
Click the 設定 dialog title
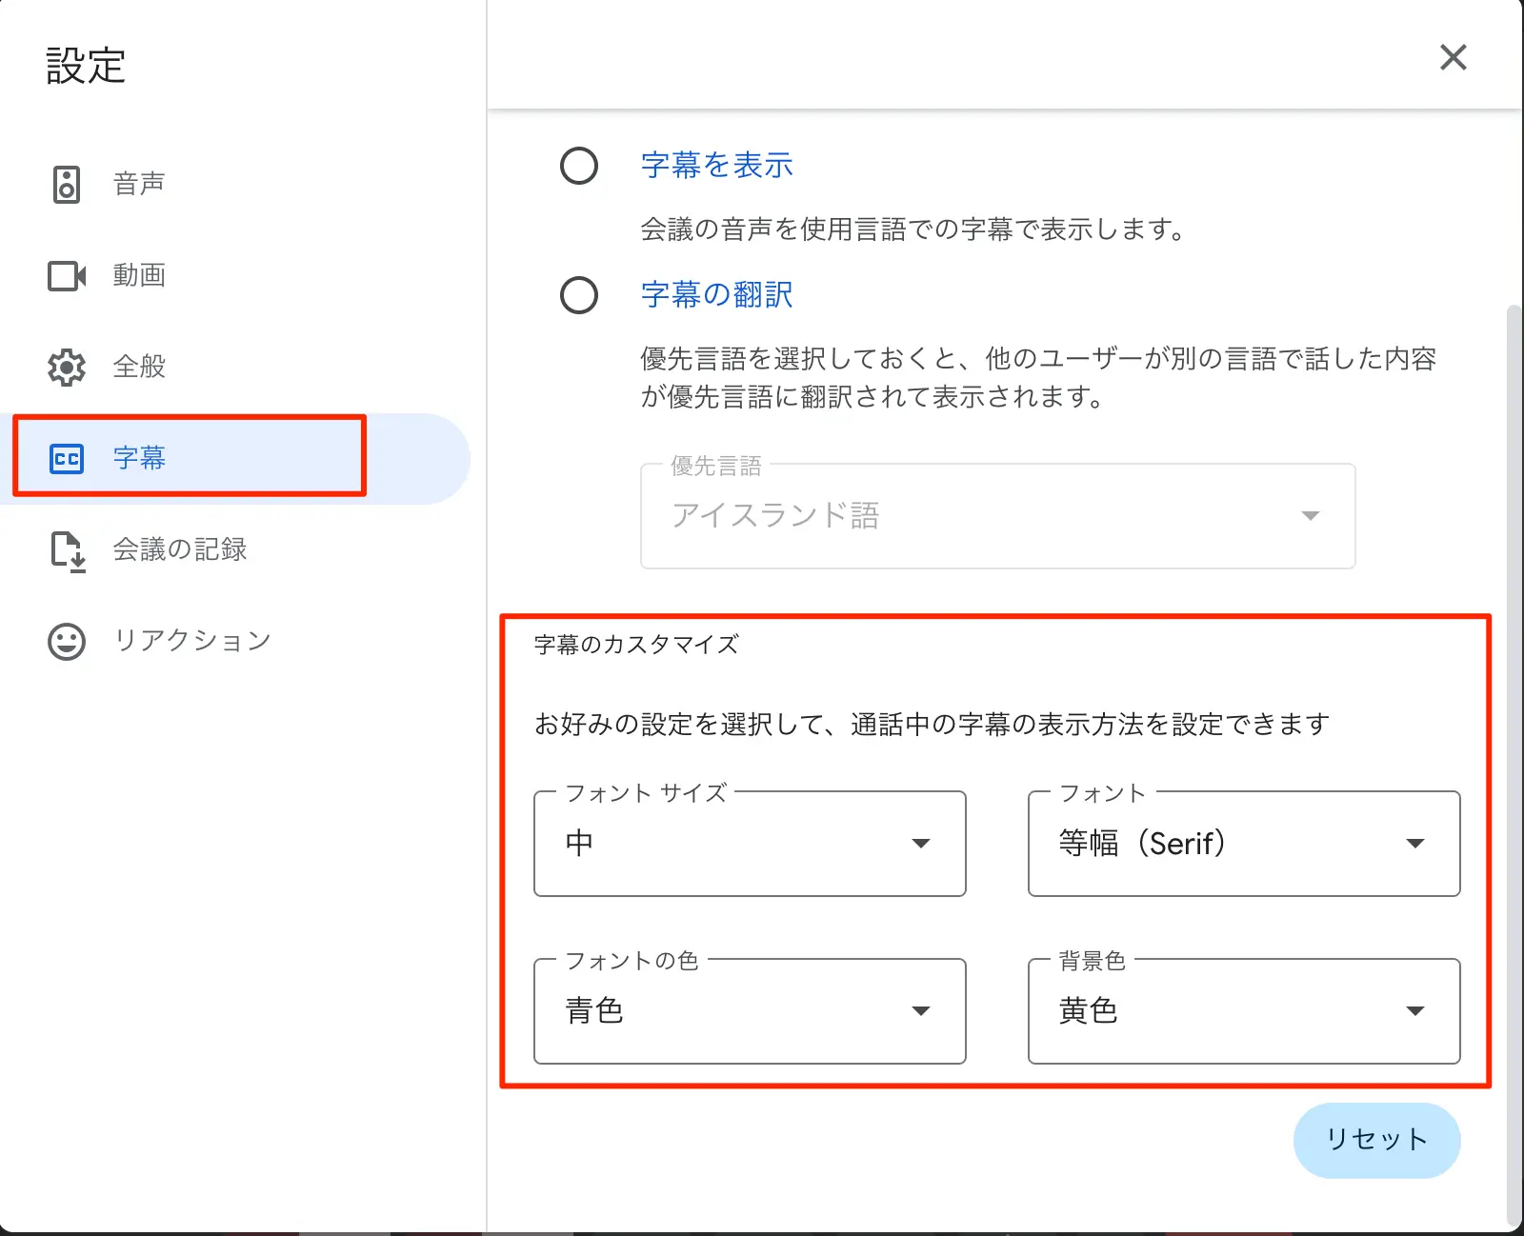tap(86, 66)
